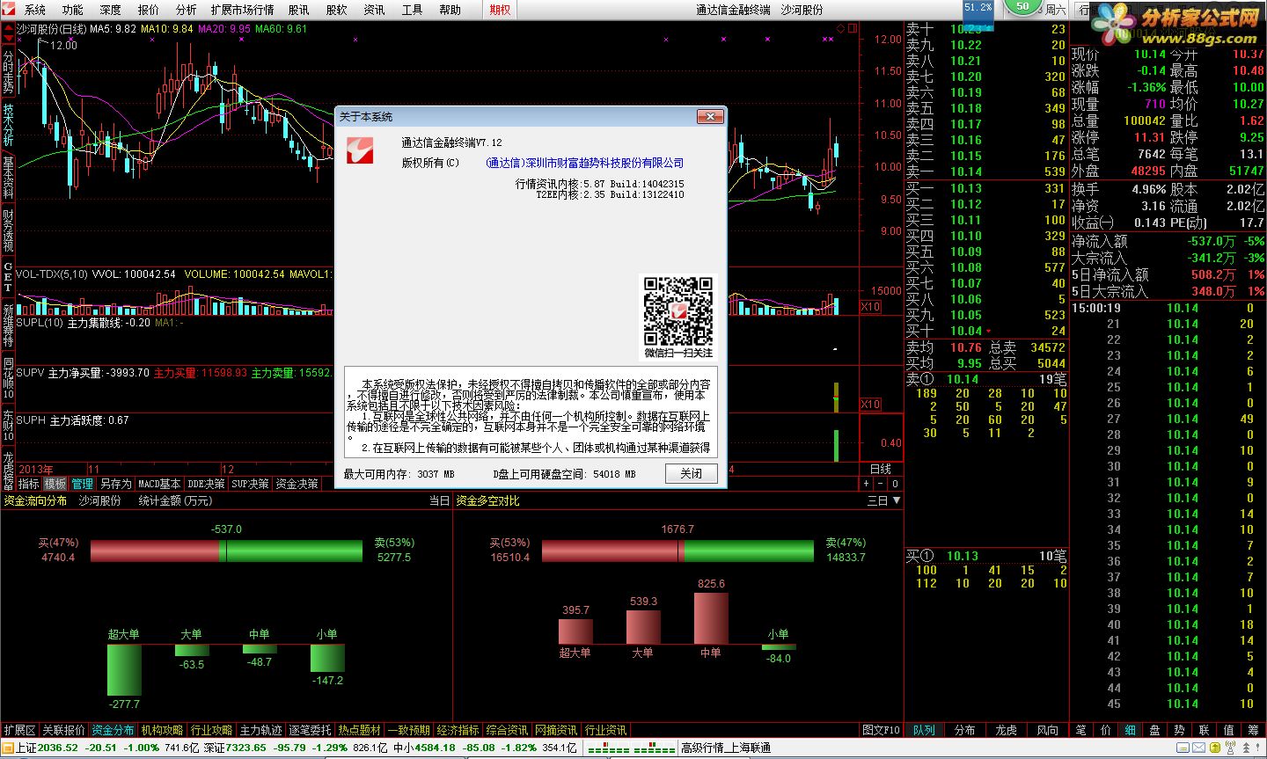The width and height of the screenshot is (1267, 759).
Task: Select 龙虎 tab in order panel
Action: pyautogui.click(x=1006, y=730)
